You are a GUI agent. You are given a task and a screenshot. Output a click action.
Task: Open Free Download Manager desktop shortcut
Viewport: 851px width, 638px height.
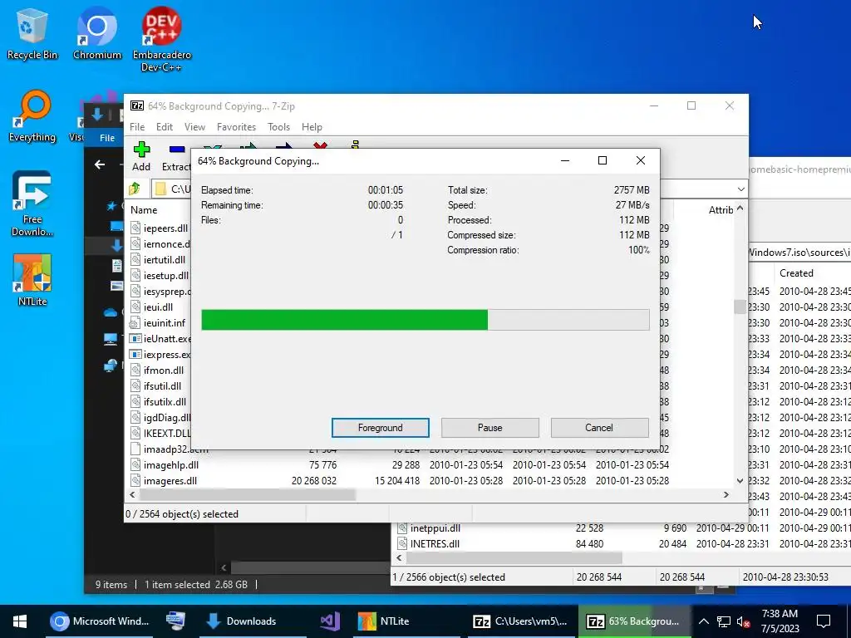32,204
